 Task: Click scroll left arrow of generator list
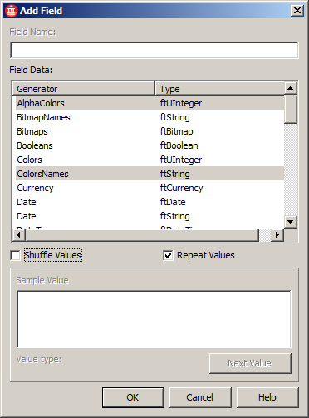[x=18, y=235]
